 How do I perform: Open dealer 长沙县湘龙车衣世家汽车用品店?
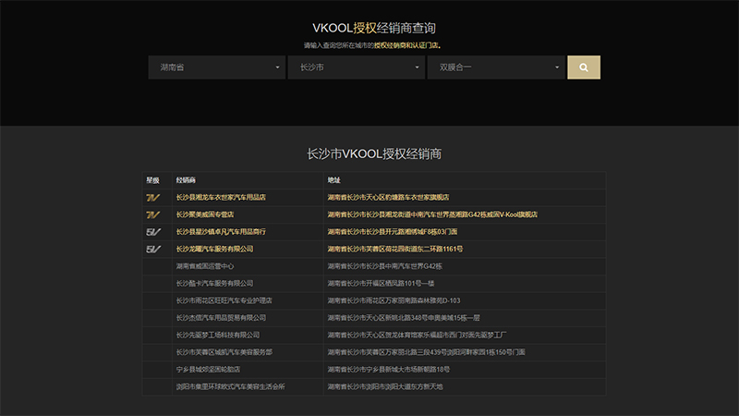221,197
